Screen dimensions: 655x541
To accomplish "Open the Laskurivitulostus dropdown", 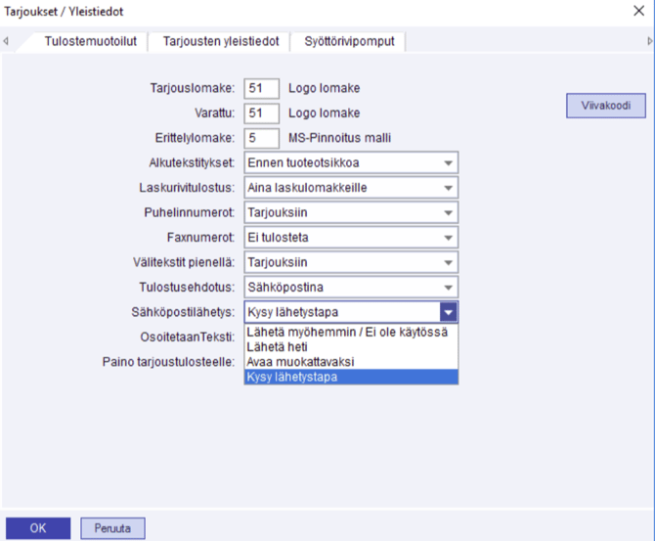I will tap(448, 187).
